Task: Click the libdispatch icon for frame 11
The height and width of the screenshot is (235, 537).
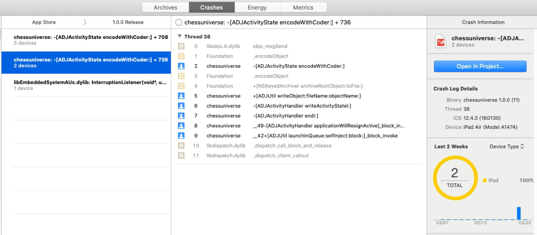Action: click(x=181, y=156)
